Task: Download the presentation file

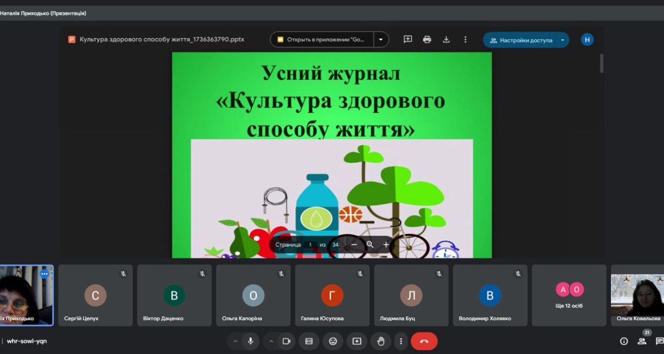Action: (446, 39)
